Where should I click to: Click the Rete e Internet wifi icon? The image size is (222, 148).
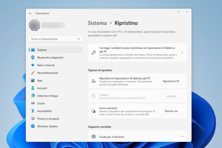pos(33,65)
